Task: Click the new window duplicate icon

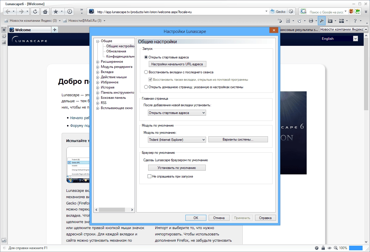Action: [299, 21]
